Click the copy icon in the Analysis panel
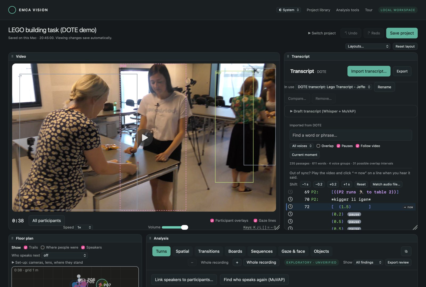Image resolution: width=426 pixels, height=287 pixels. click(x=406, y=251)
